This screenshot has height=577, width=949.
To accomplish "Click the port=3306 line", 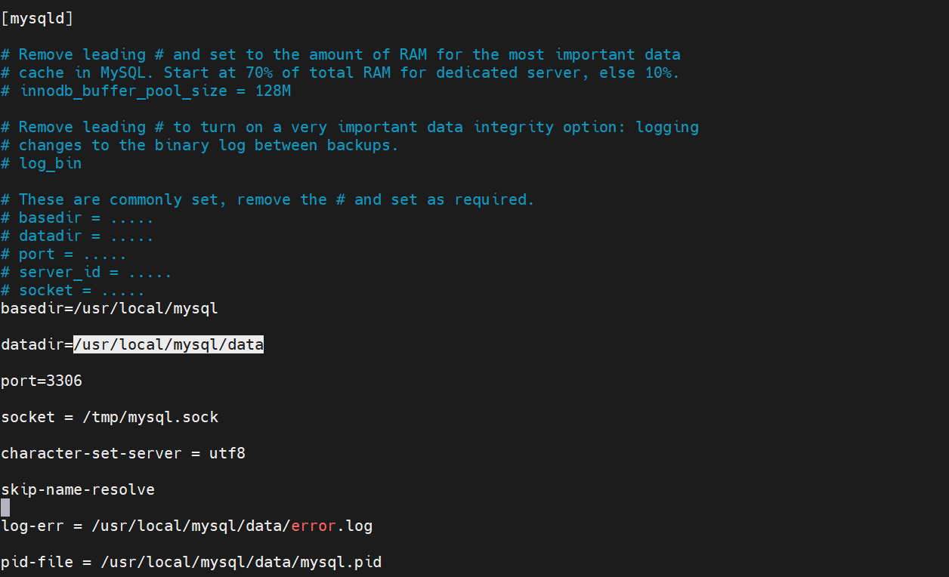I will (x=41, y=381).
